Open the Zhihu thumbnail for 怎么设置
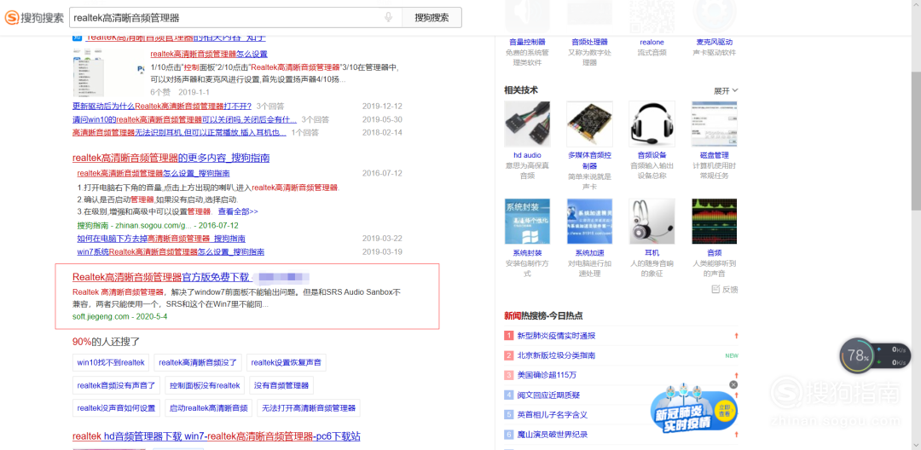 pyautogui.click(x=108, y=72)
